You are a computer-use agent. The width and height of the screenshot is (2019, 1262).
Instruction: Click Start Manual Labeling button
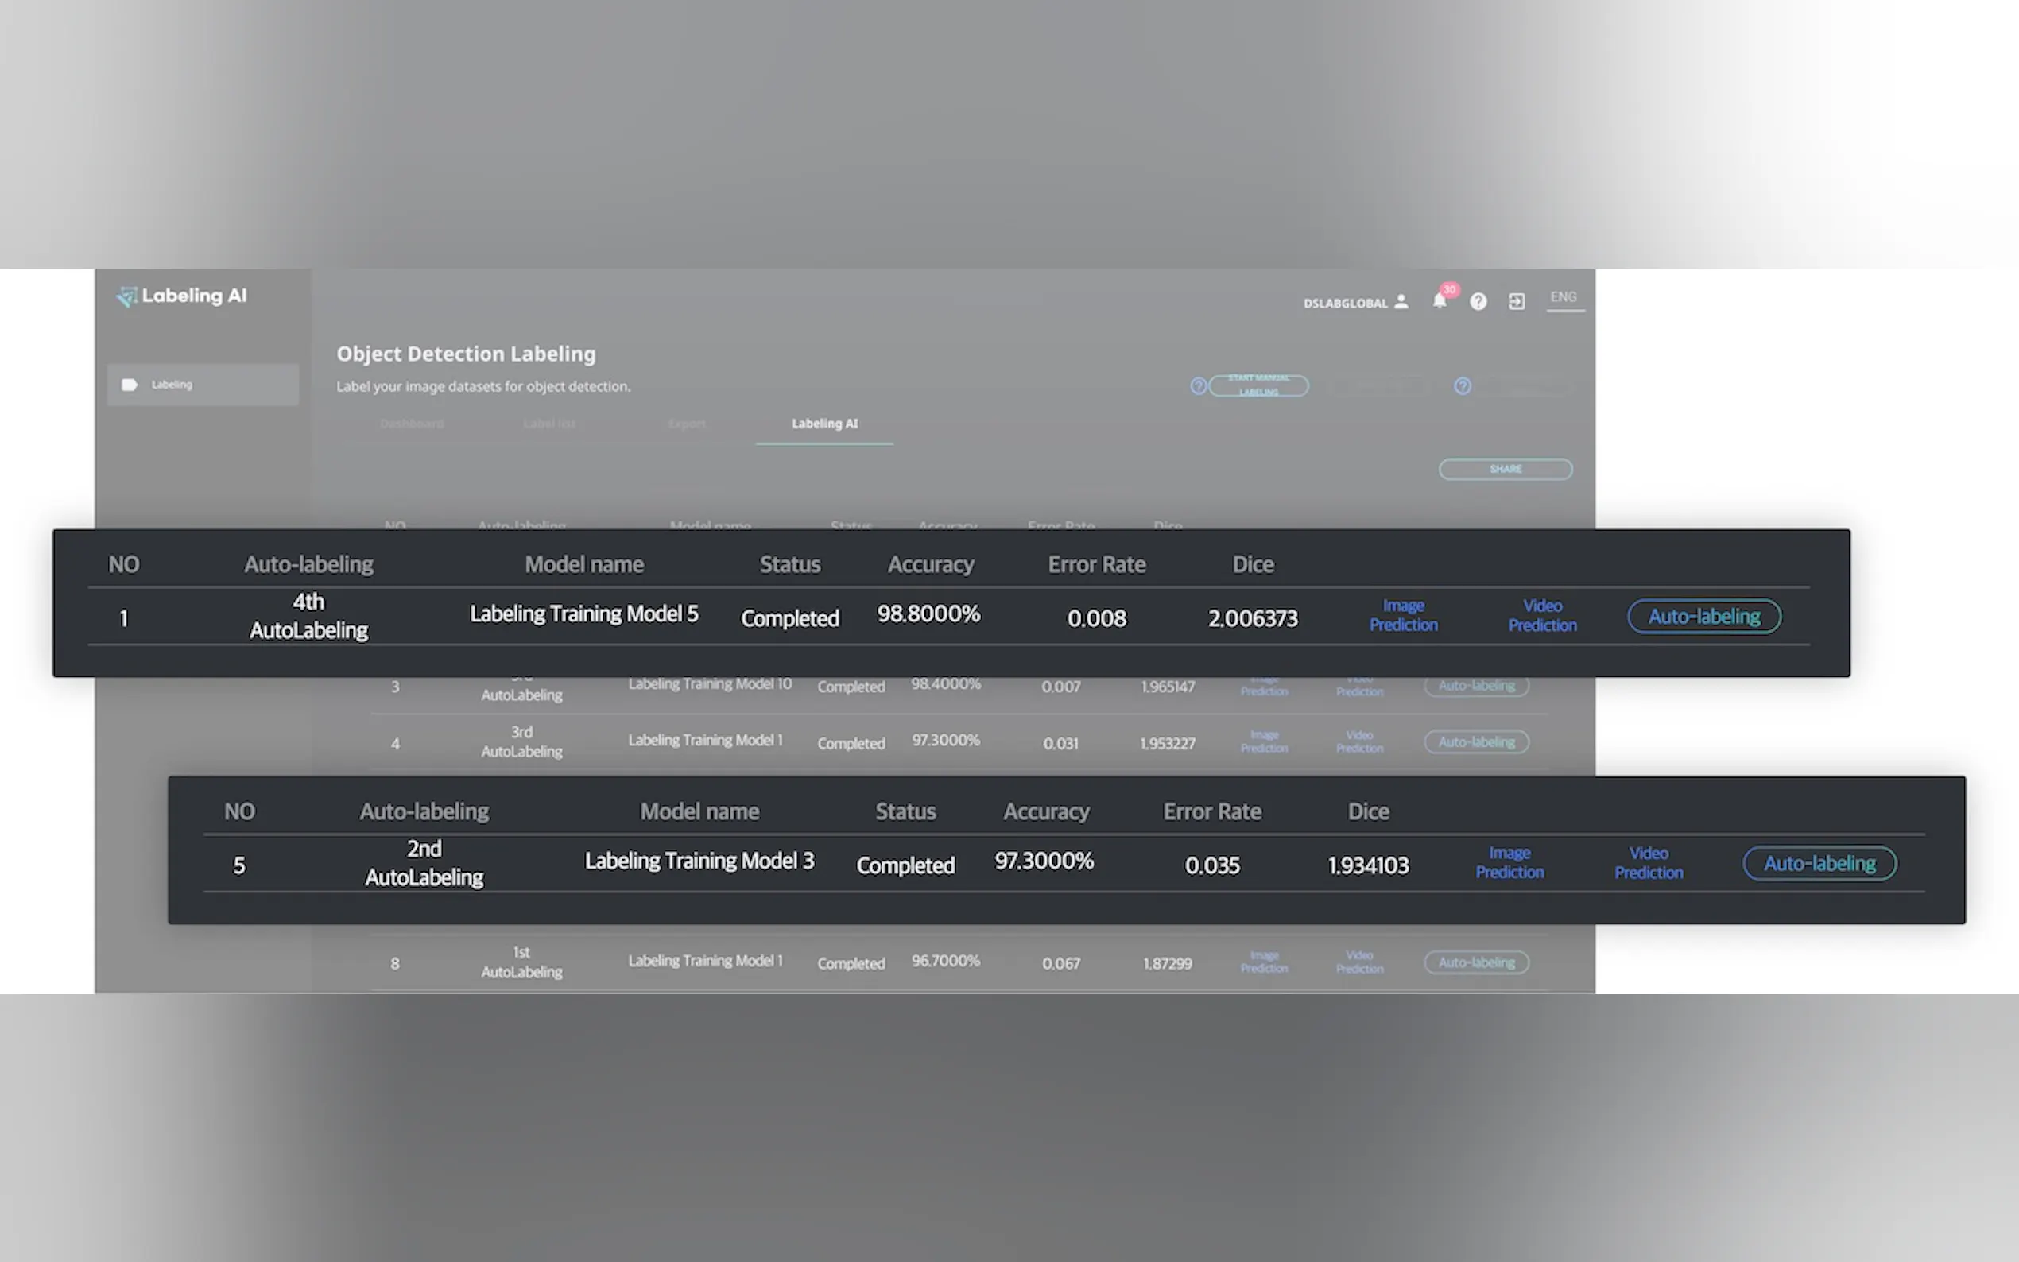click(x=1258, y=385)
